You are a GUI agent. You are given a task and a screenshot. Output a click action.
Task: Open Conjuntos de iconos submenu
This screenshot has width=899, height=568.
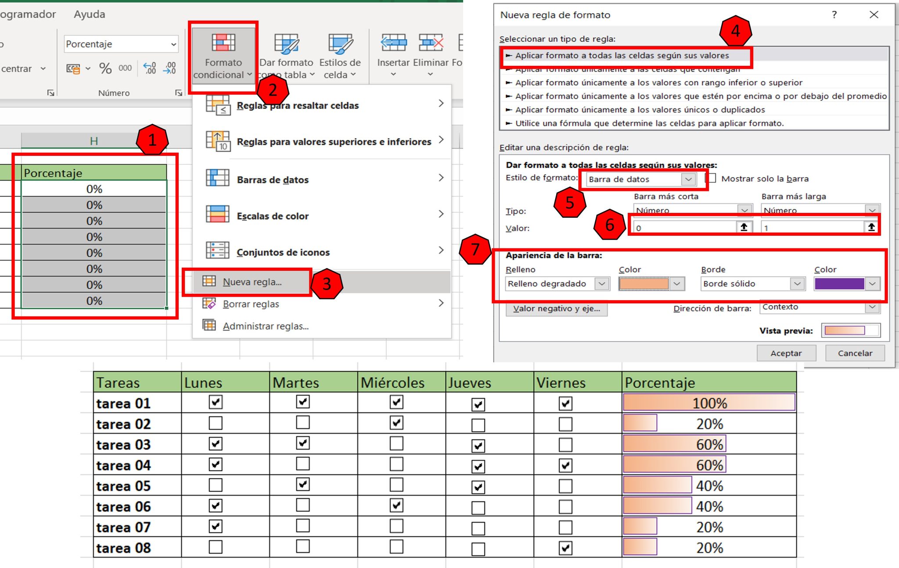[x=283, y=252]
